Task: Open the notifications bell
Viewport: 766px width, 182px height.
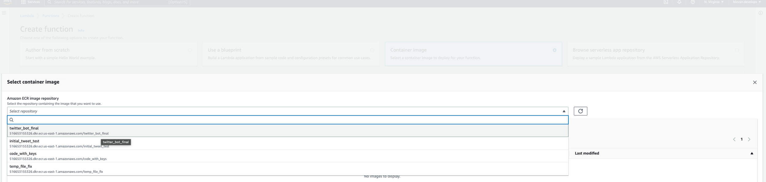Action: [679, 2]
